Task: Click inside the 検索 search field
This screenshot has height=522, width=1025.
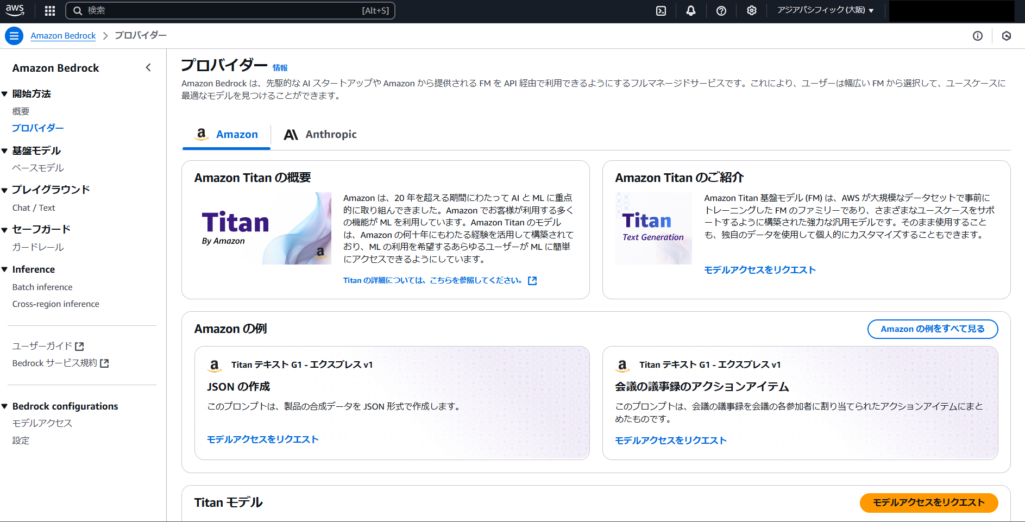Action: 230,11
